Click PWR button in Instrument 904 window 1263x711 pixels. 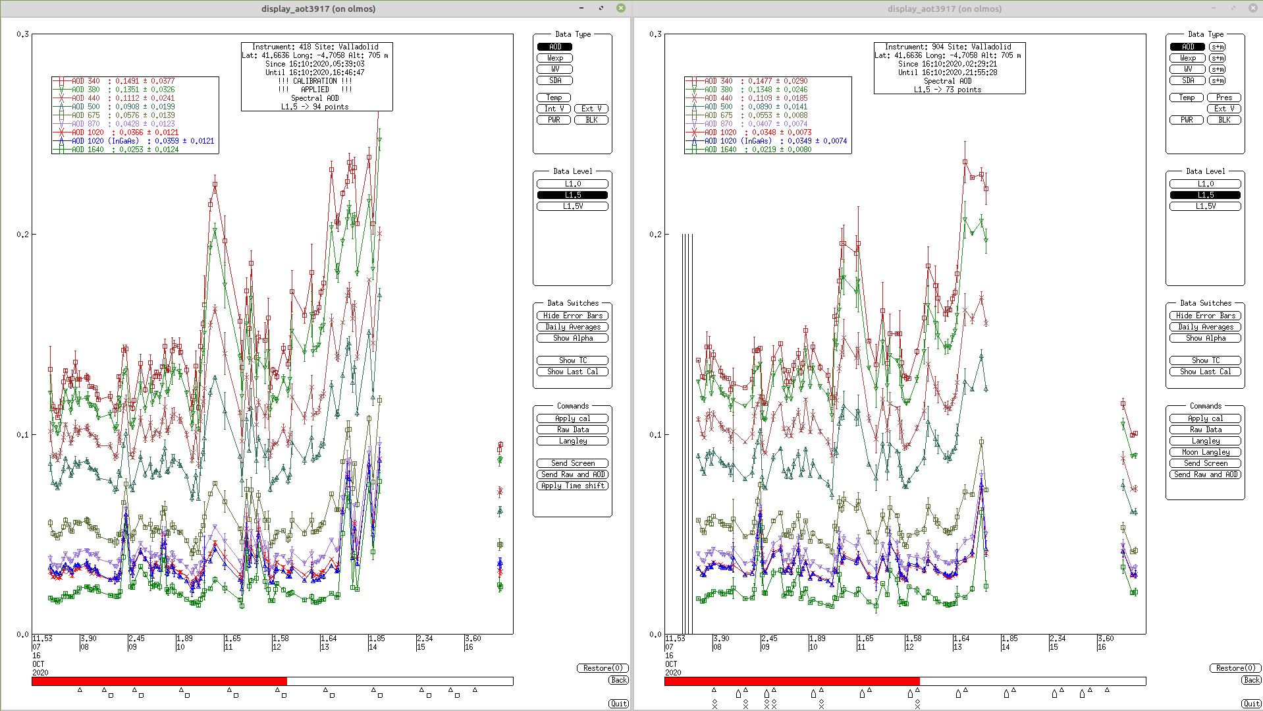[x=1187, y=120]
